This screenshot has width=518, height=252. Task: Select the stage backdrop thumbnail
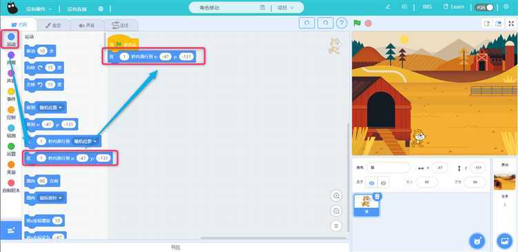coord(504,182)
